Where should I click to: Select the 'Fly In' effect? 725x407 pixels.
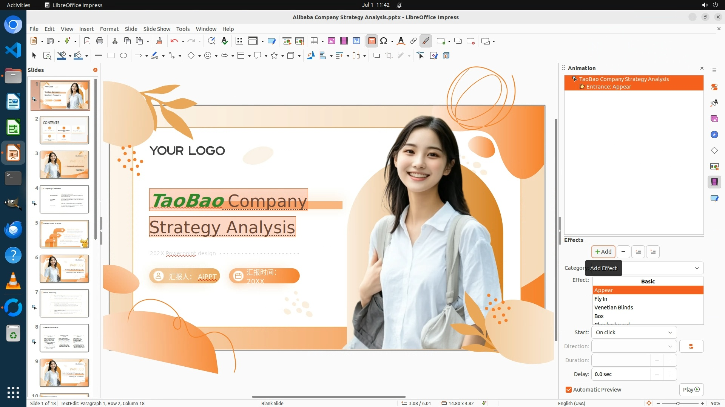pos(600,299)
